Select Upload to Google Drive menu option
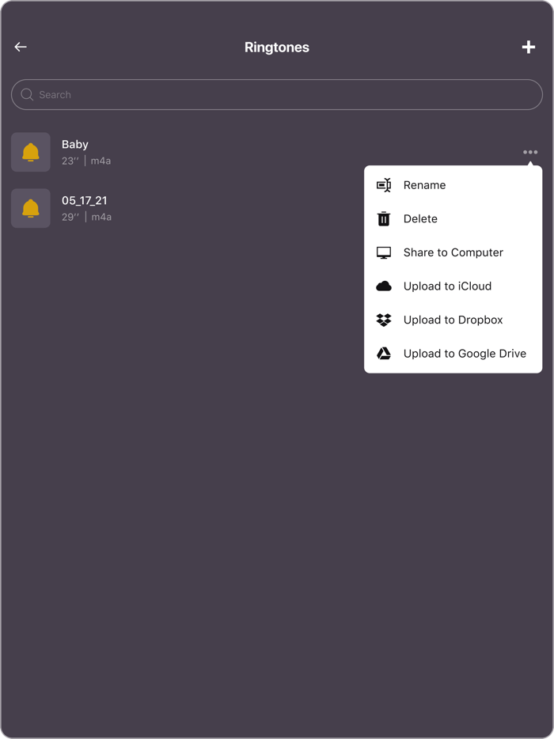The height and width of the screenshot is (739, 554). click(465, 354)
